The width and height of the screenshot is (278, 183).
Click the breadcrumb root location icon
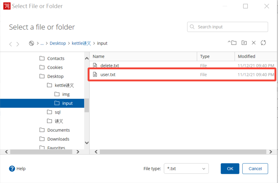click(x=31, y=43)
